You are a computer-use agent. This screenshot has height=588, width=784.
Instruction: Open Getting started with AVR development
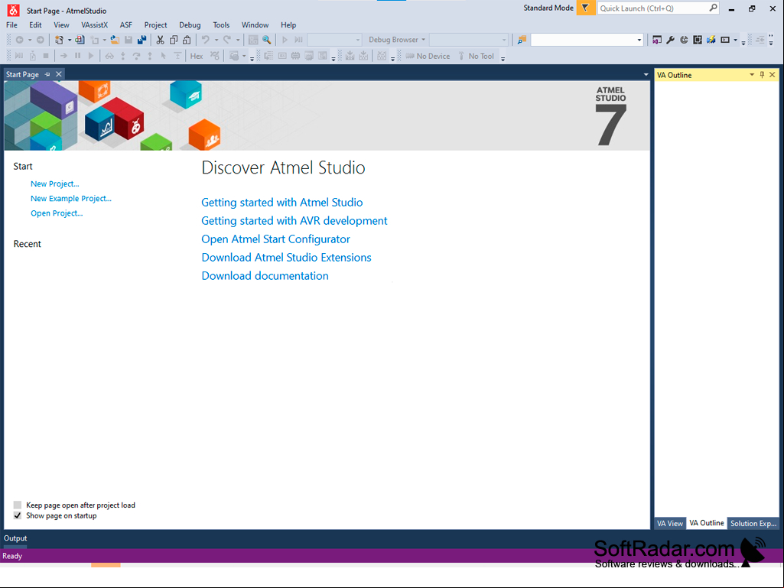(294, 221)
